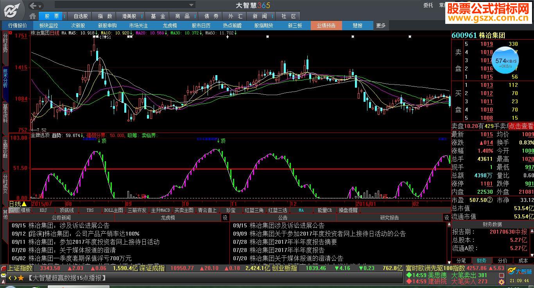This screenshot has width=534, height=288.
Task: Click the Dazhihui logo at top-left
Action: tap(13, 10)
